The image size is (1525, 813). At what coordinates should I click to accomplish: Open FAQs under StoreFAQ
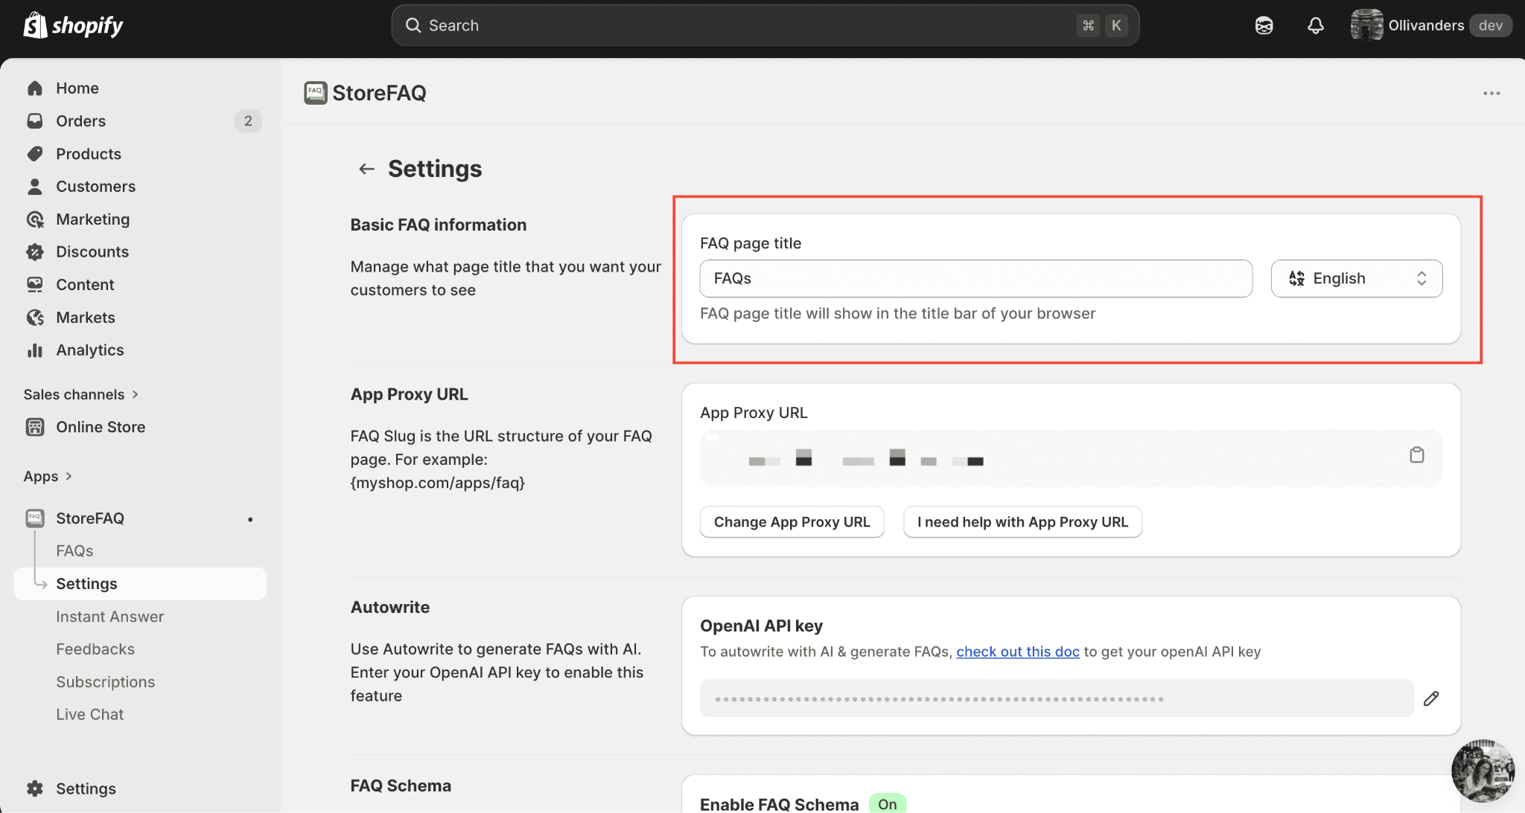pyautogui.click(x=74, y=550)
